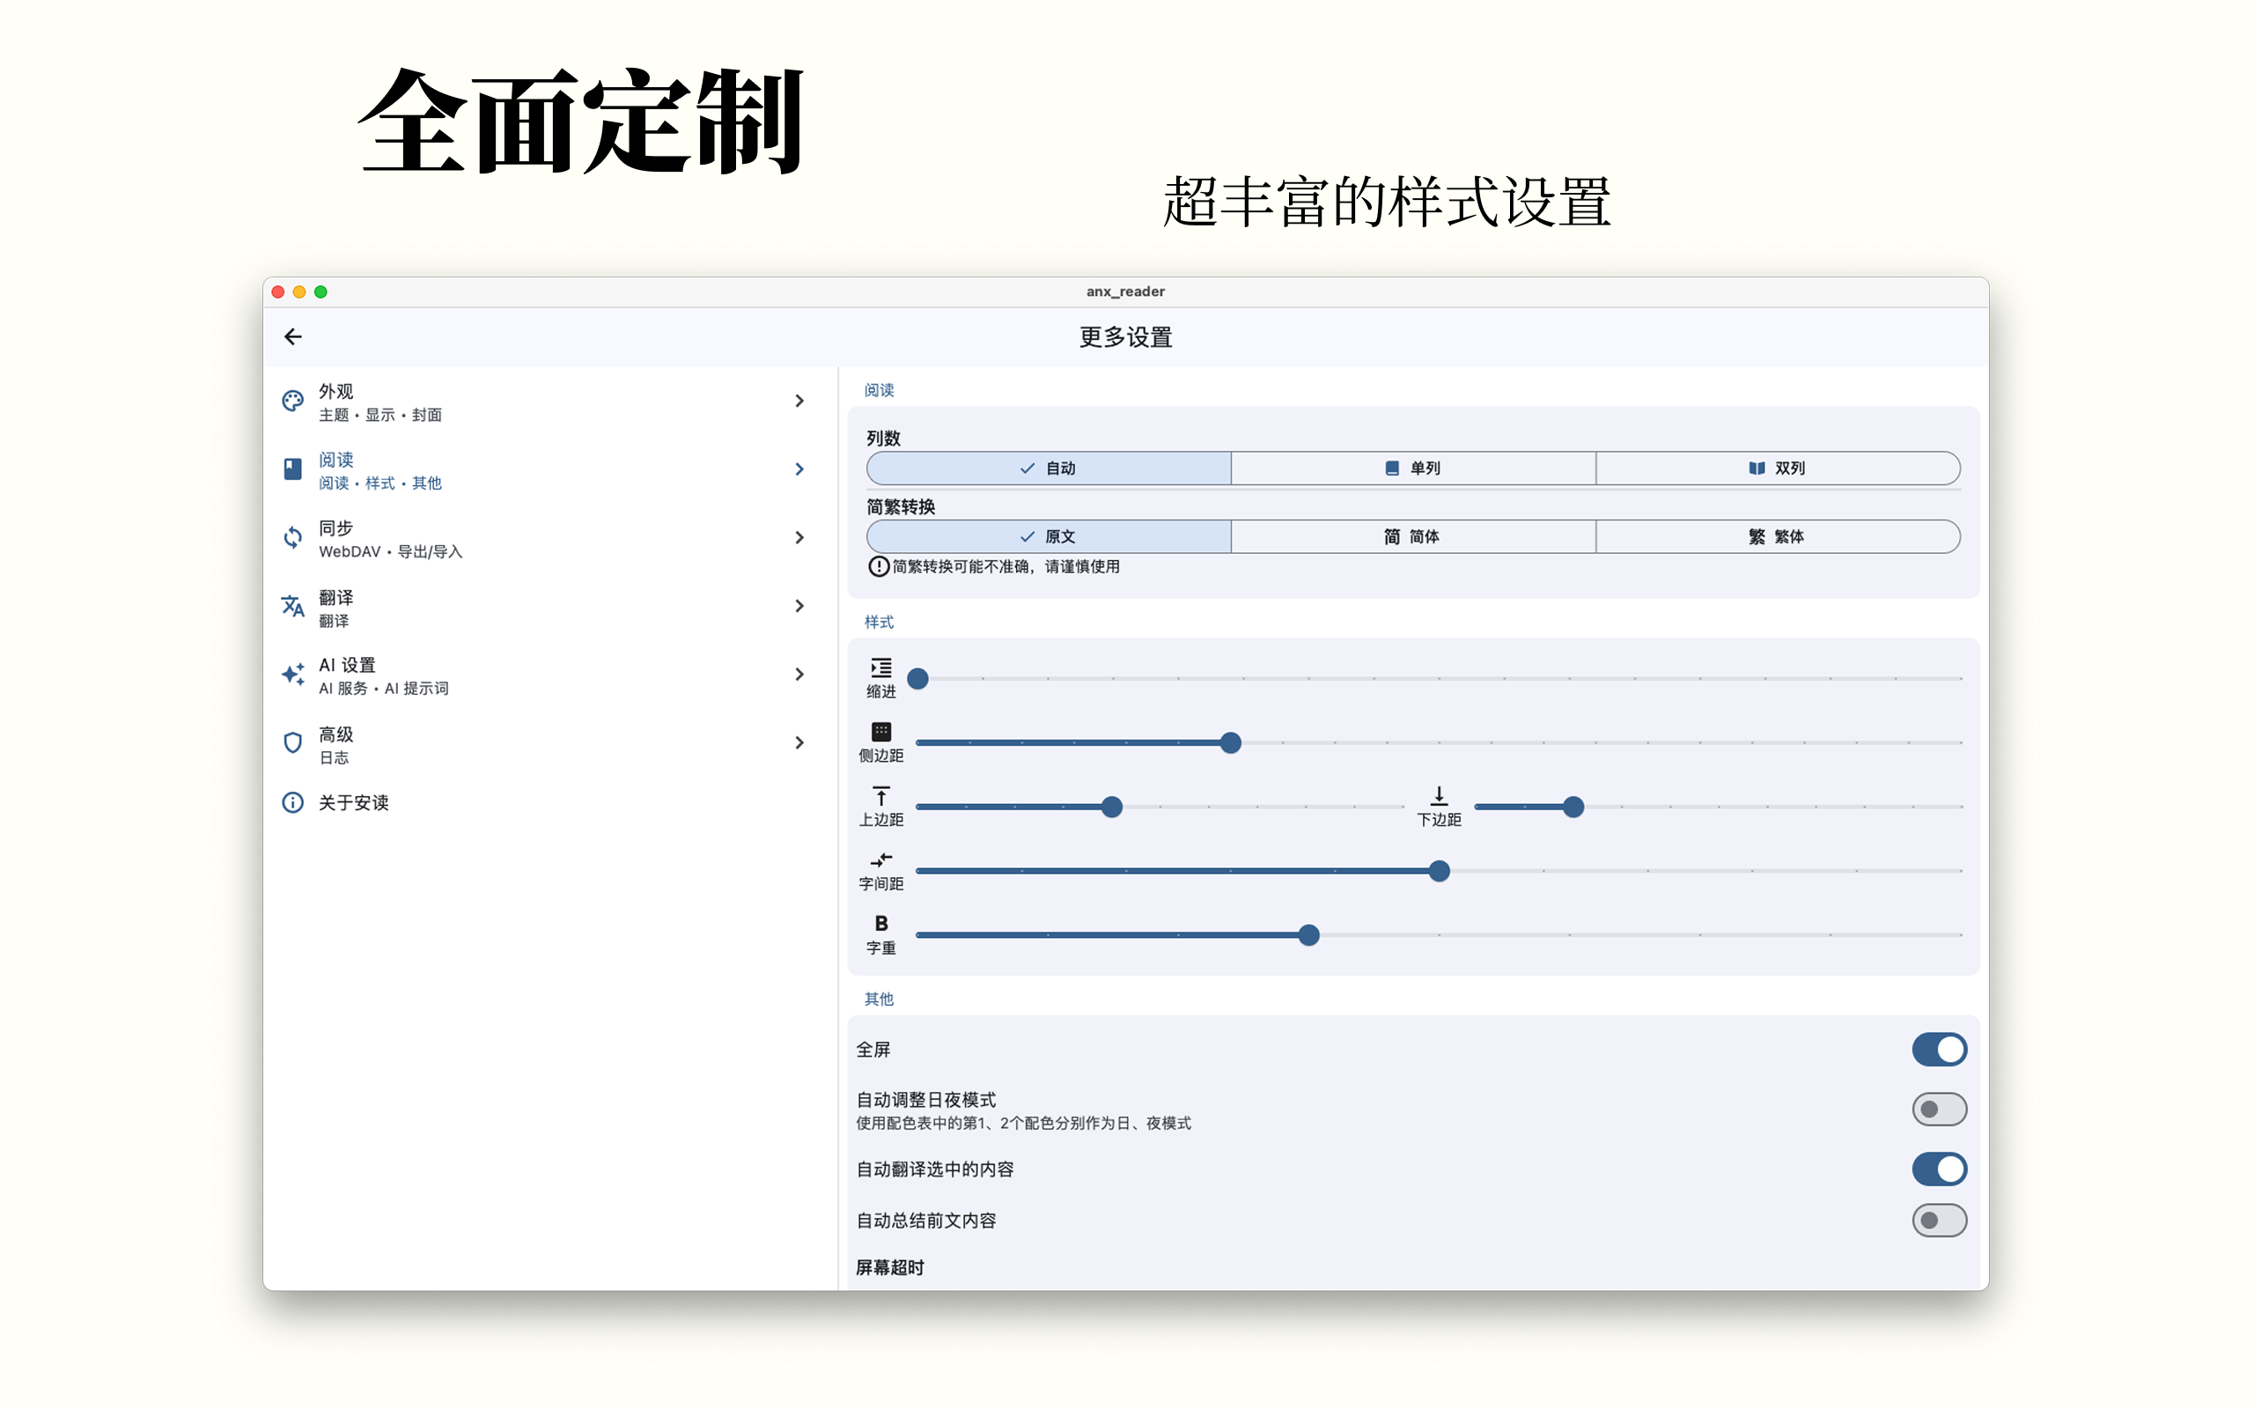Image resolution: width=2254 pixels, height=1409 pixels.
Task: Open the 外观 palette icon in sidebar
Action: (x=292, y=401)
